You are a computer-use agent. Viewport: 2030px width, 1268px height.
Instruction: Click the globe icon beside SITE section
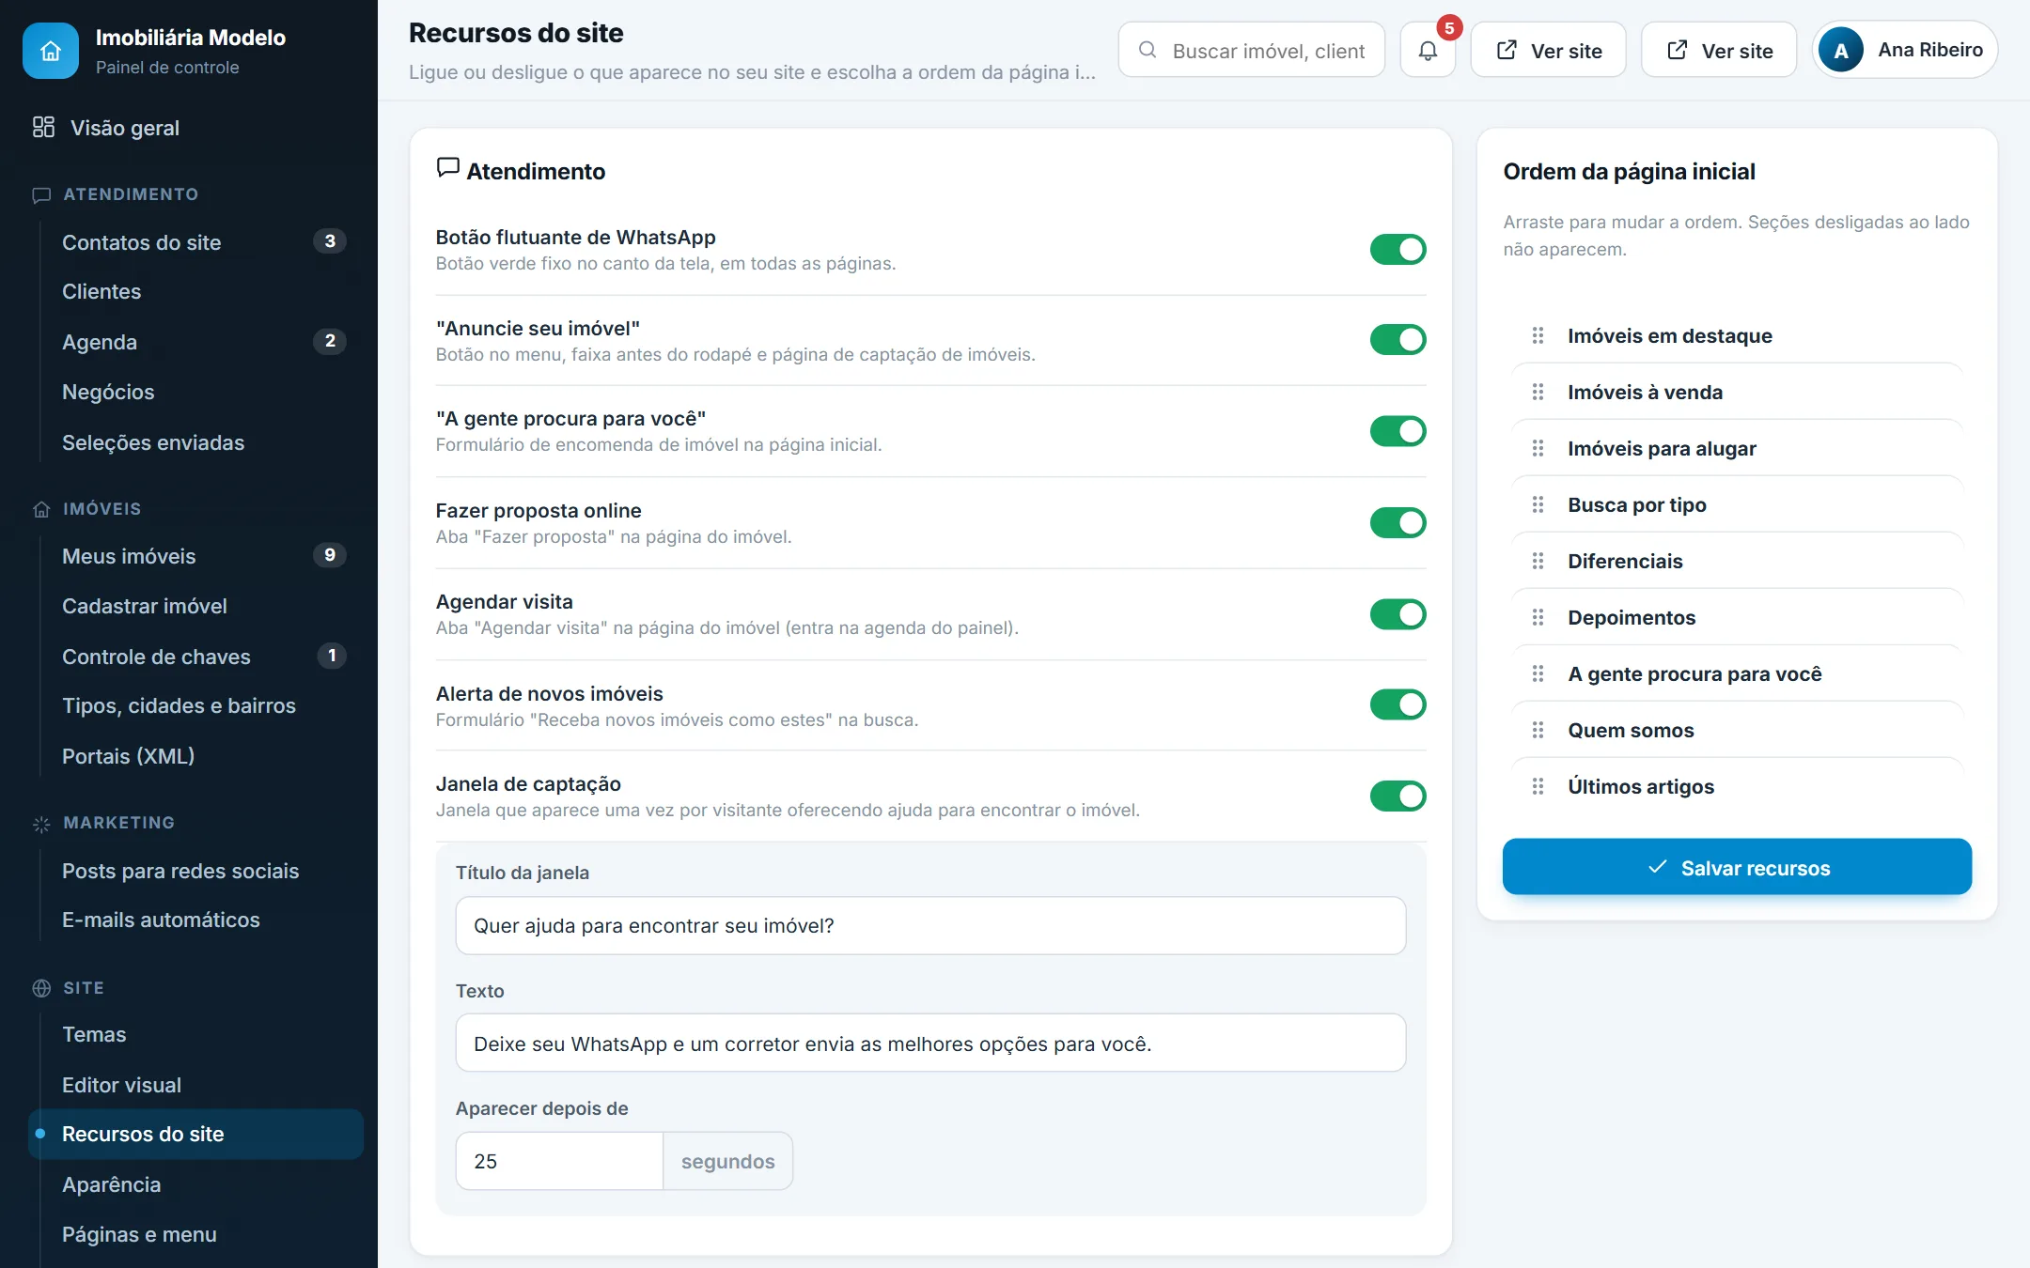[x=41, y=988]
